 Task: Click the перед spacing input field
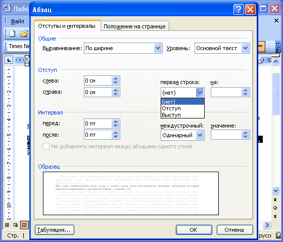click(98, 124)
